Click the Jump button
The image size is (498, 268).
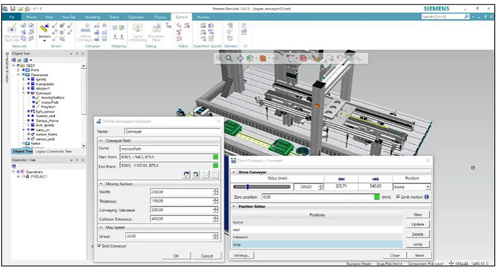coord(417,244)
